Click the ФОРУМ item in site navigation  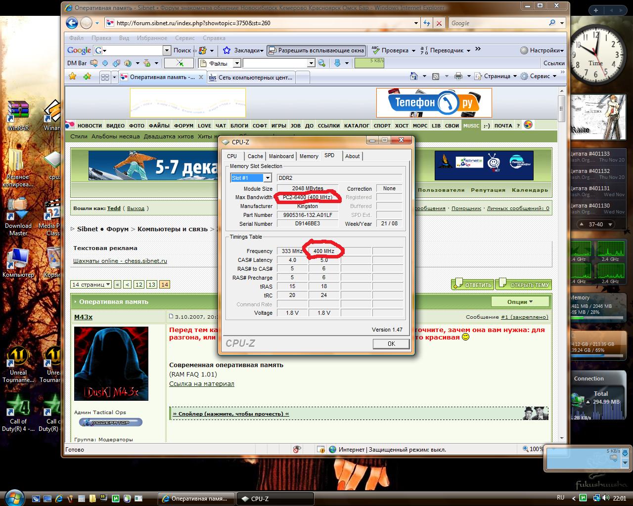183,126
